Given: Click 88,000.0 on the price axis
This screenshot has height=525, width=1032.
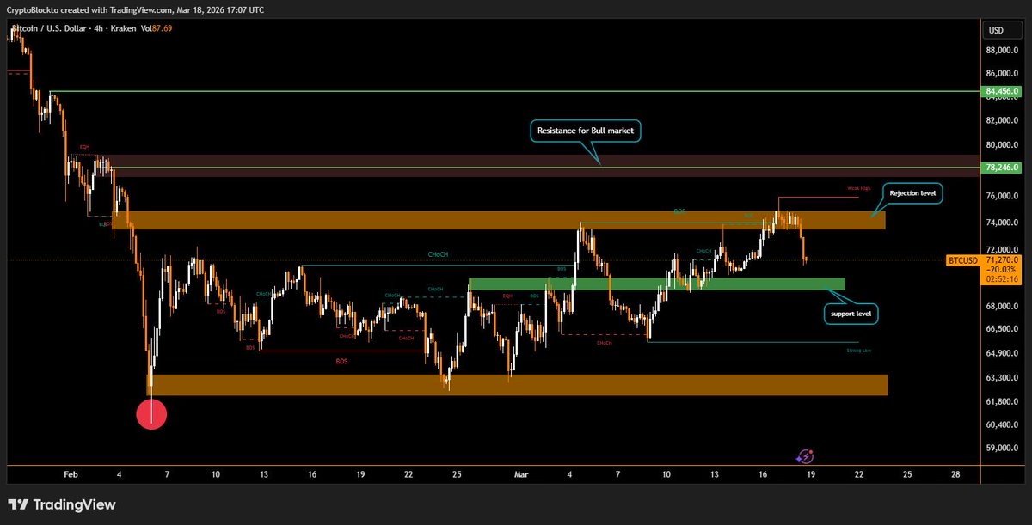Looking at the screenshot, I should 1002,51.
